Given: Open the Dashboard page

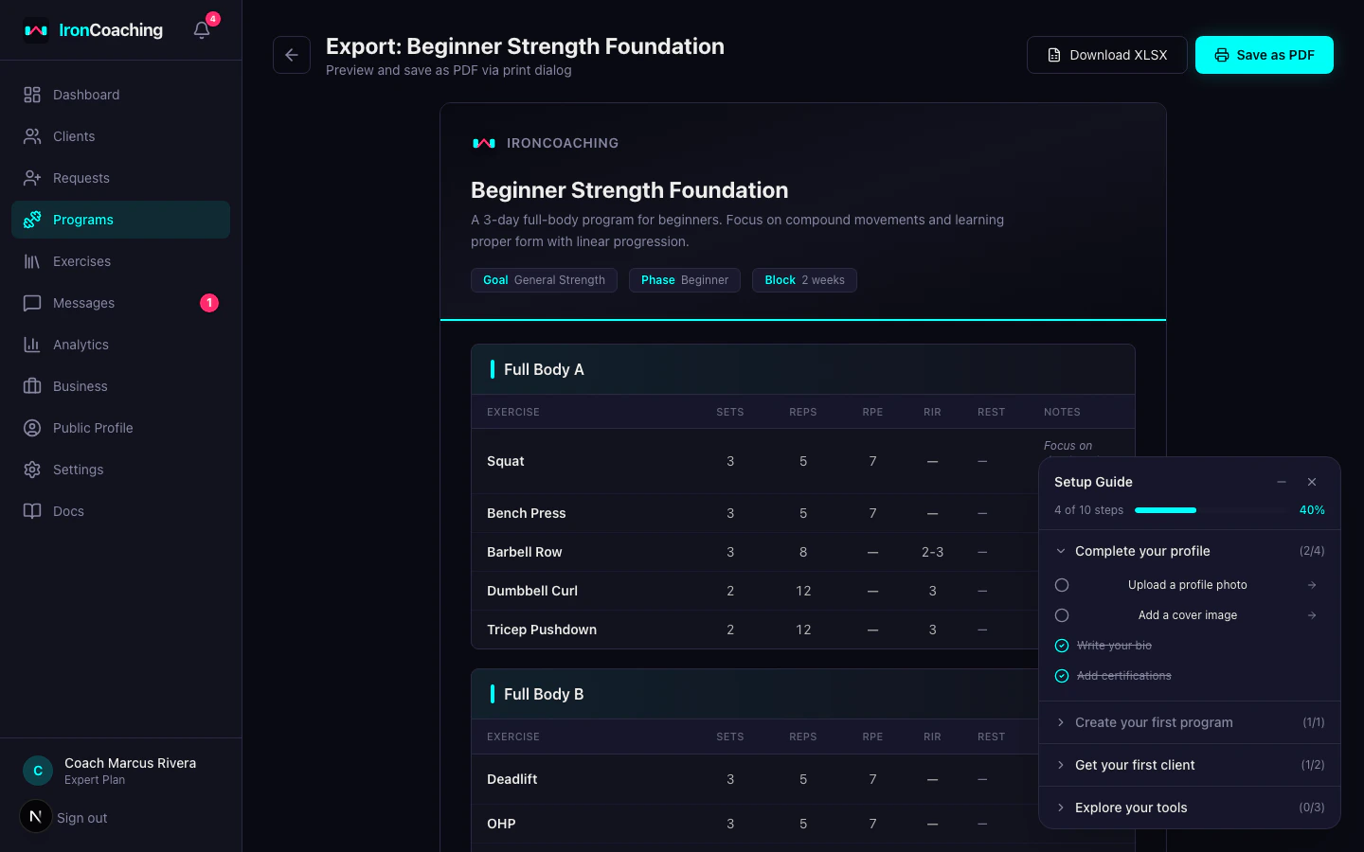Looking at the screenshot, I should tap(120, 95).
